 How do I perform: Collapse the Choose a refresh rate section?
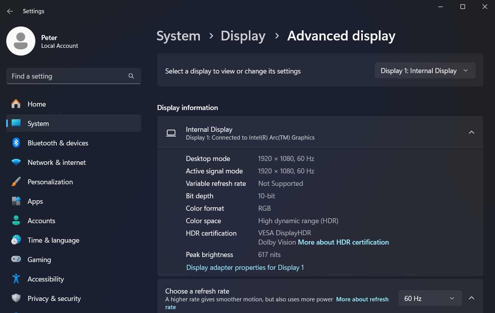click(471, 298)
